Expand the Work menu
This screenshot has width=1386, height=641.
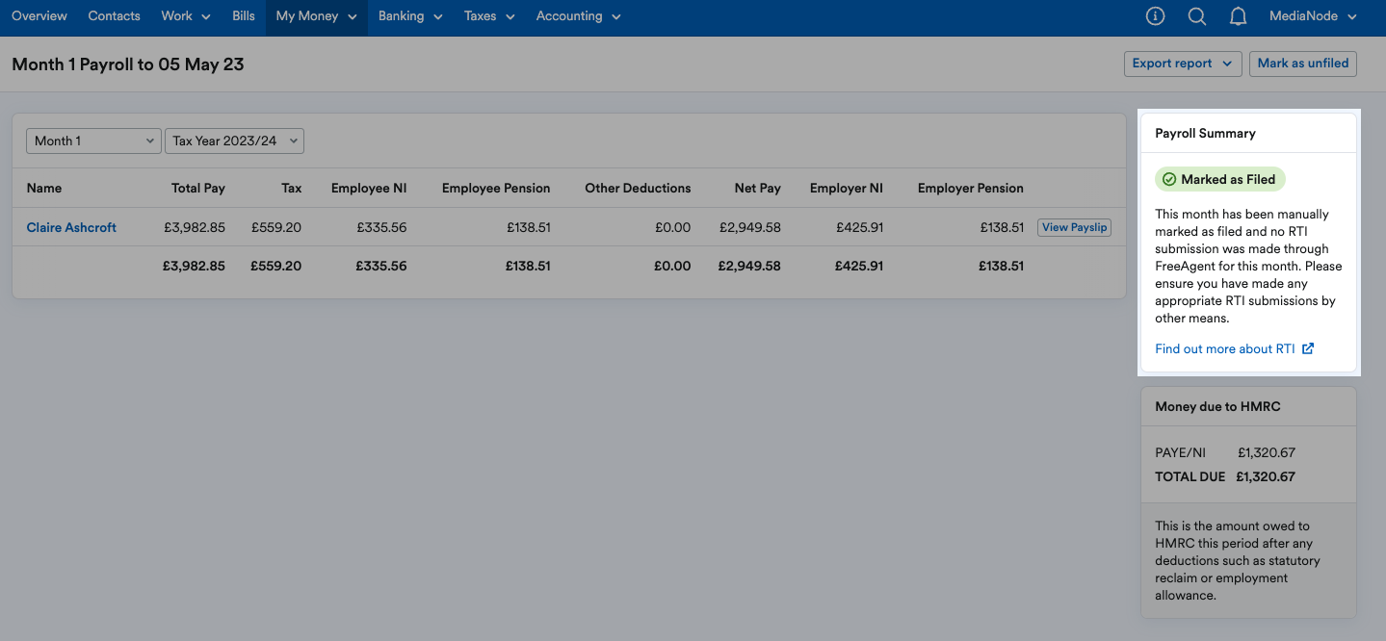tap(186, 16)
